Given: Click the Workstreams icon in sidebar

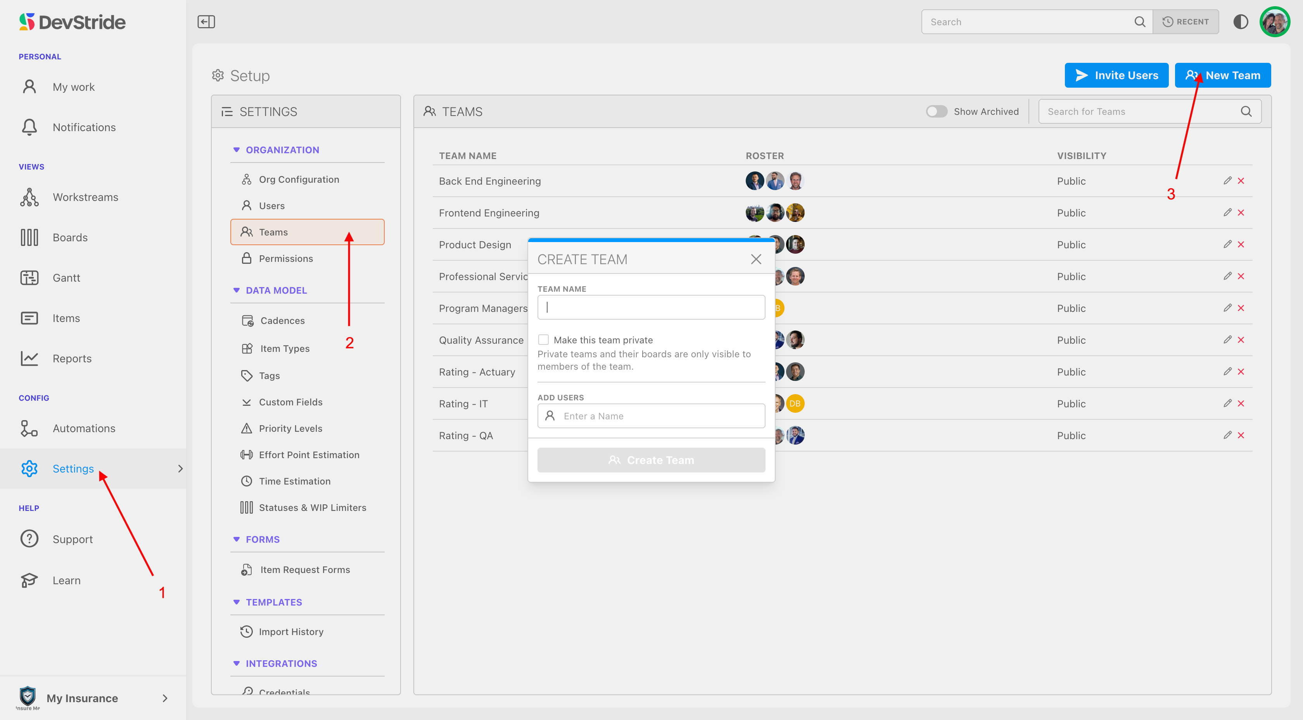Looking at the screenshot, I should [x=29, y=197].
